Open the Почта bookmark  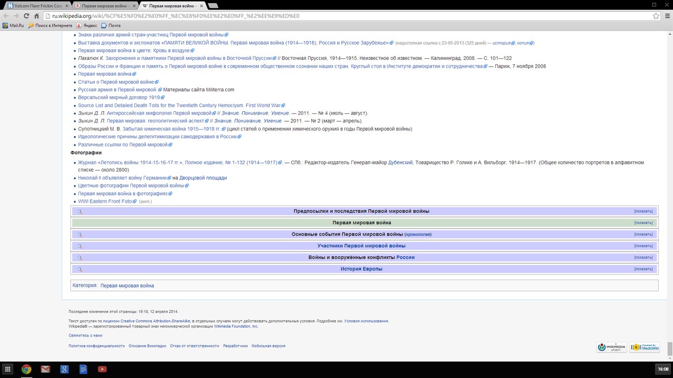tap(111, 25)
